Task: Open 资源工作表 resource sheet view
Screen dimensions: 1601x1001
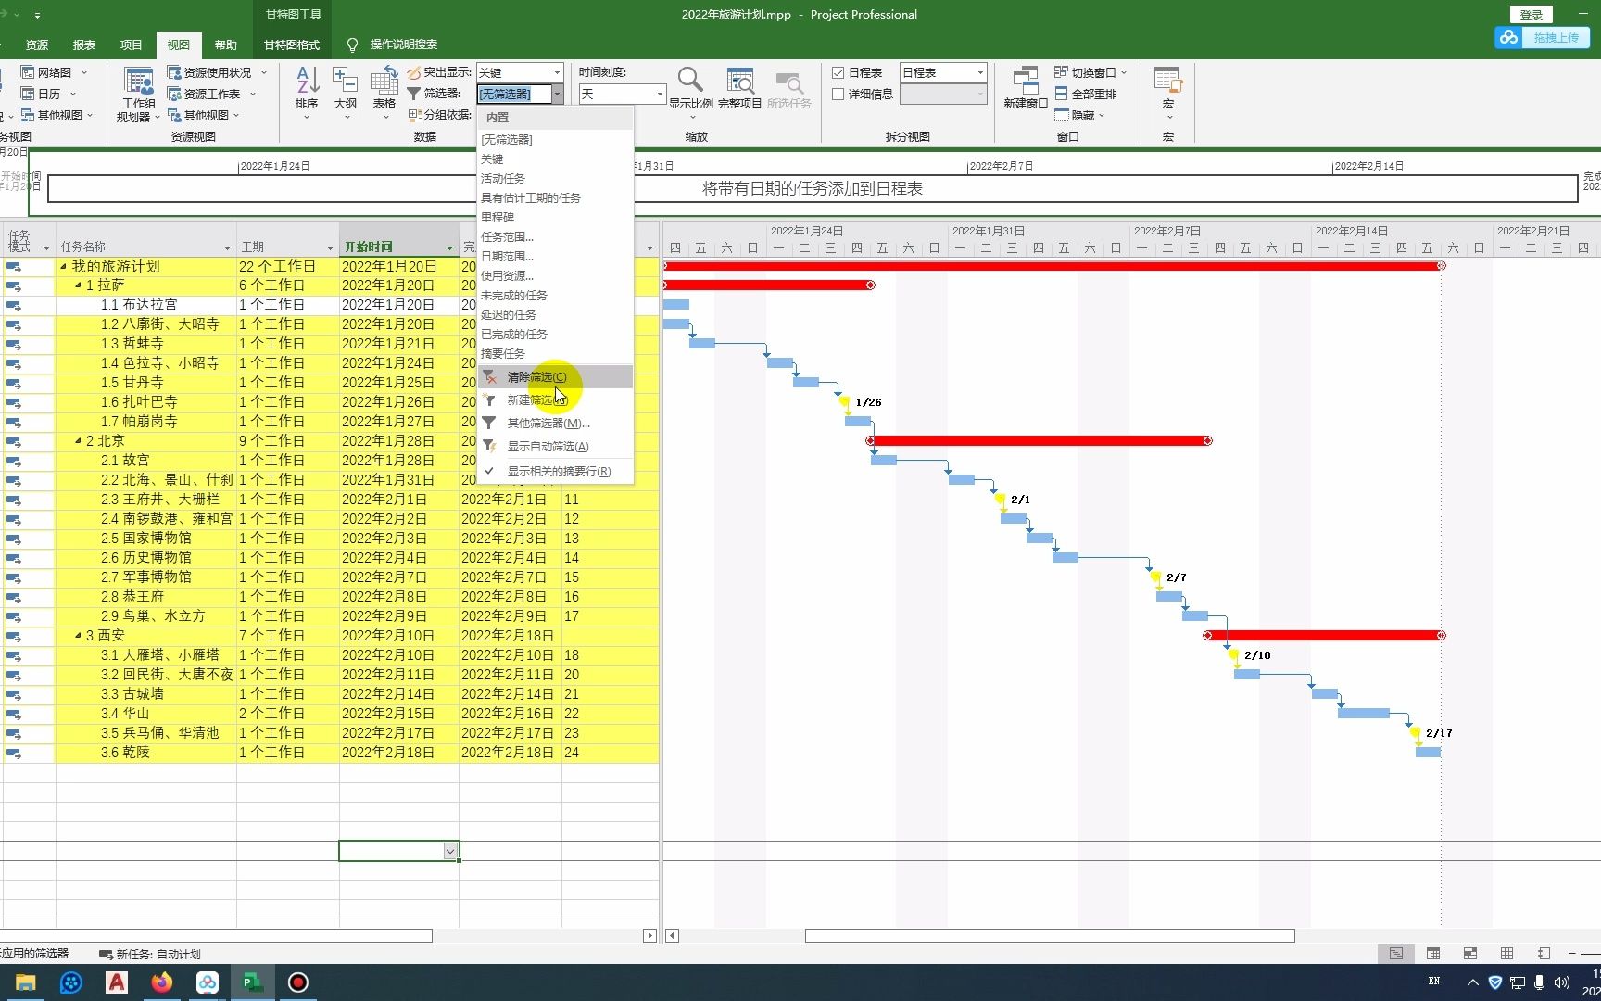Action: tap(211, 94)
